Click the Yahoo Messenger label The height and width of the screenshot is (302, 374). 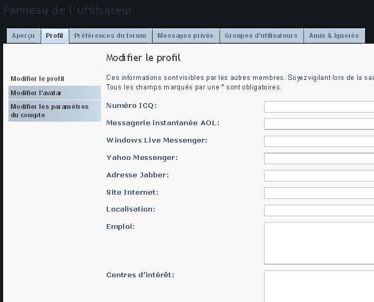pos(142,158)
